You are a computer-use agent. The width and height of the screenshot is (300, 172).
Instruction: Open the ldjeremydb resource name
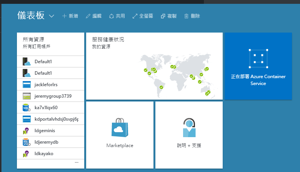click(x=46, y=142)
